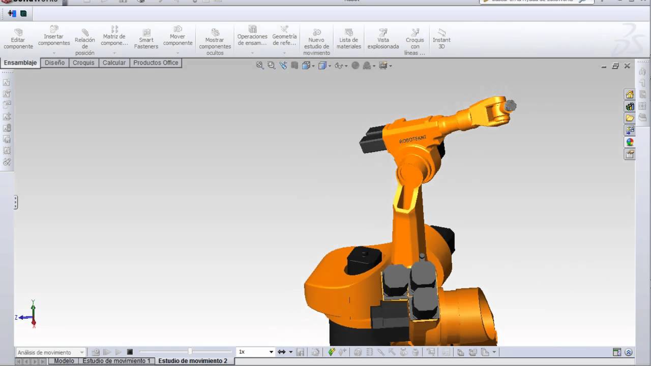Click the display style cube icon
Screen dimensions: 651x366
coord(322,65)
